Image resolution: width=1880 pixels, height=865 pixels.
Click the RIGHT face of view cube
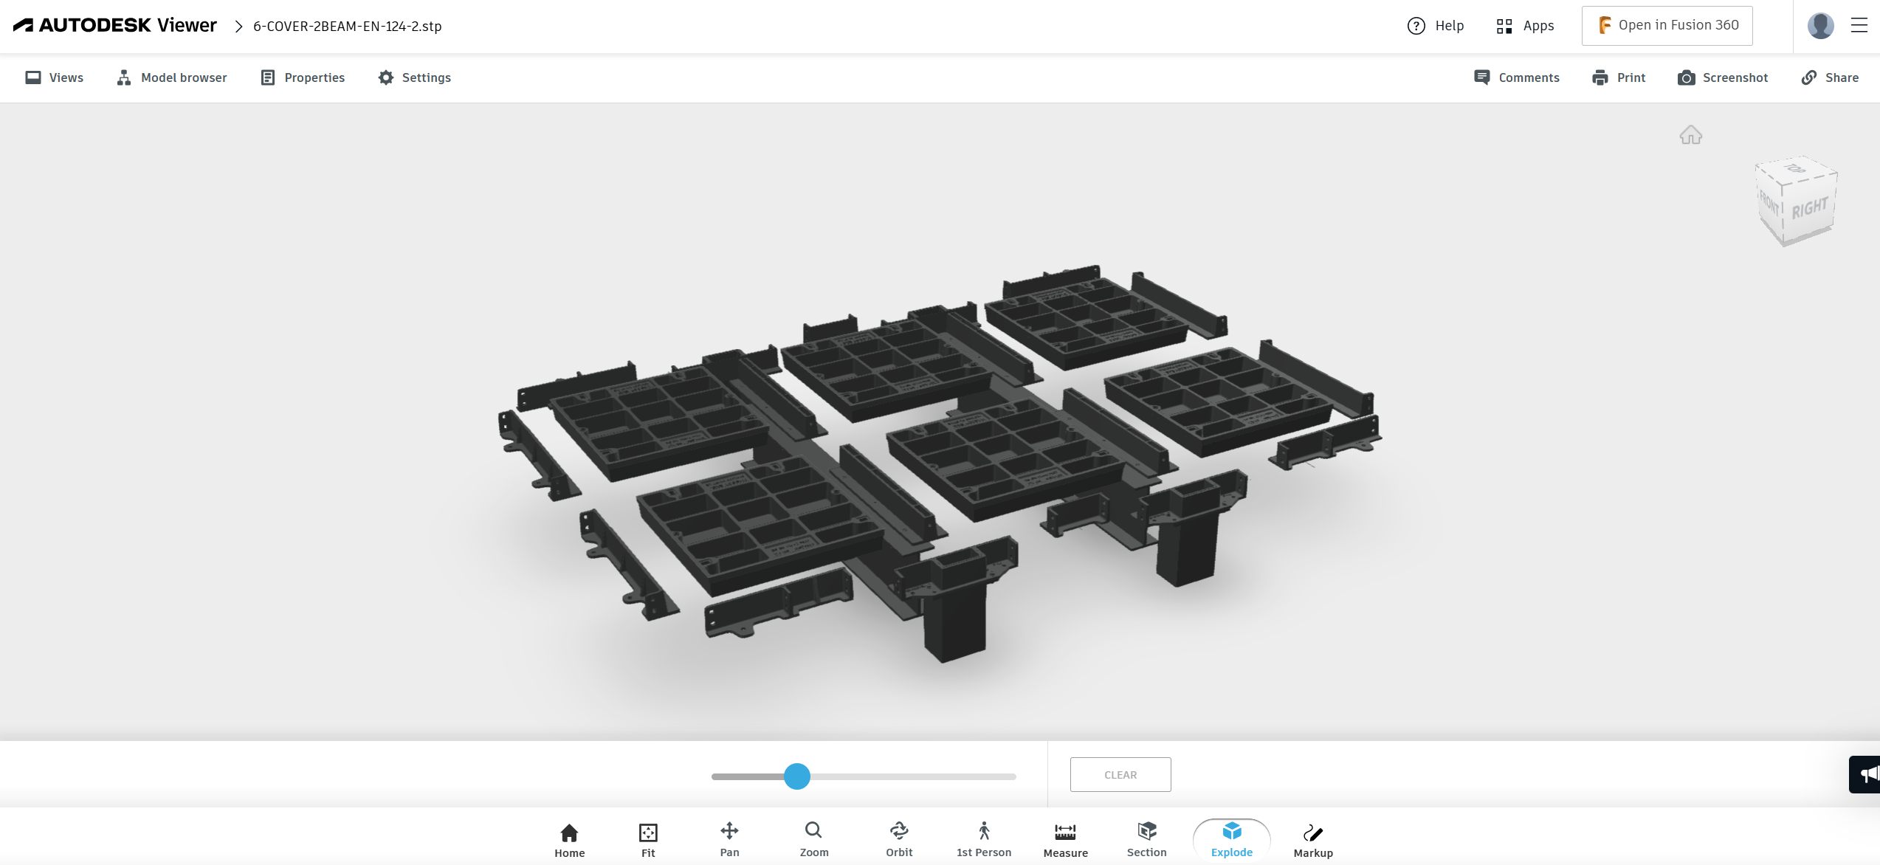(x=1810, y=208)
